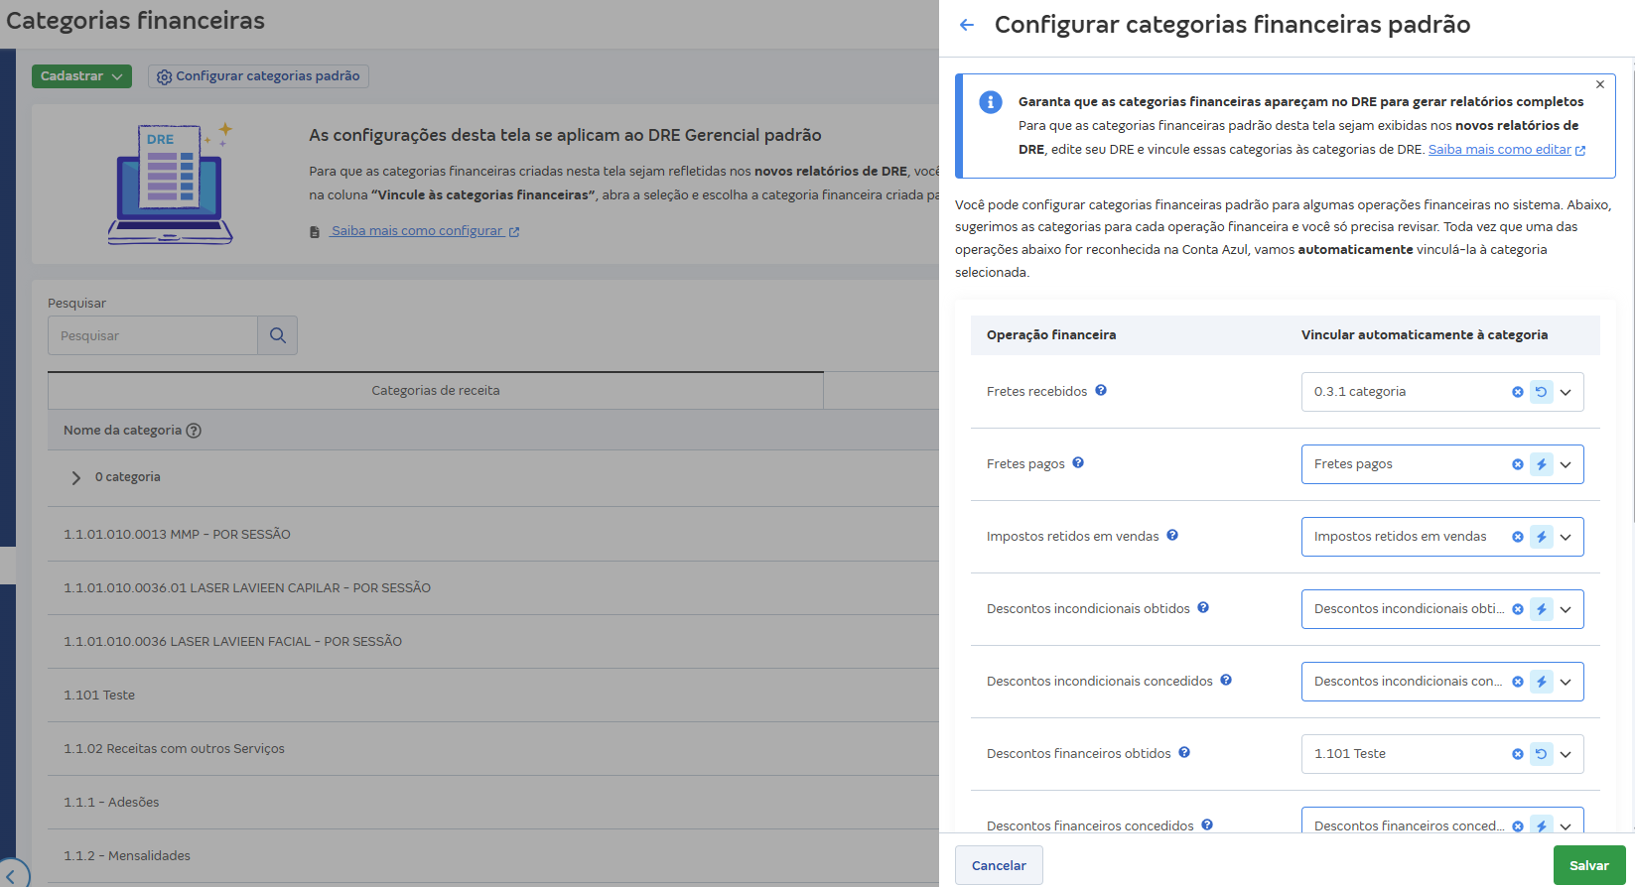This screenshot has width=1635, height=887.
Task: Select row 1.1.02 Receitas com outros Serviços
Action: pyautogui.click(x=493, y=748)
